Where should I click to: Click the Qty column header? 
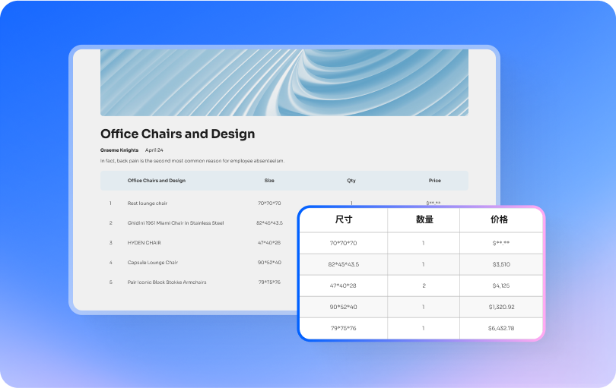click(351, 181)
